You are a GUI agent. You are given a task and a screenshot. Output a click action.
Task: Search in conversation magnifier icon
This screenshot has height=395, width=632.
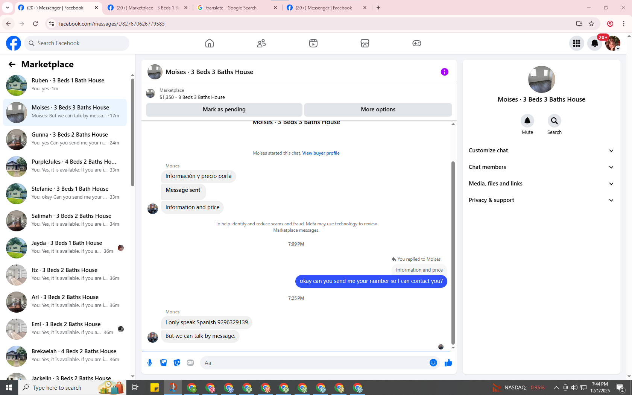(x=555, y=121)
